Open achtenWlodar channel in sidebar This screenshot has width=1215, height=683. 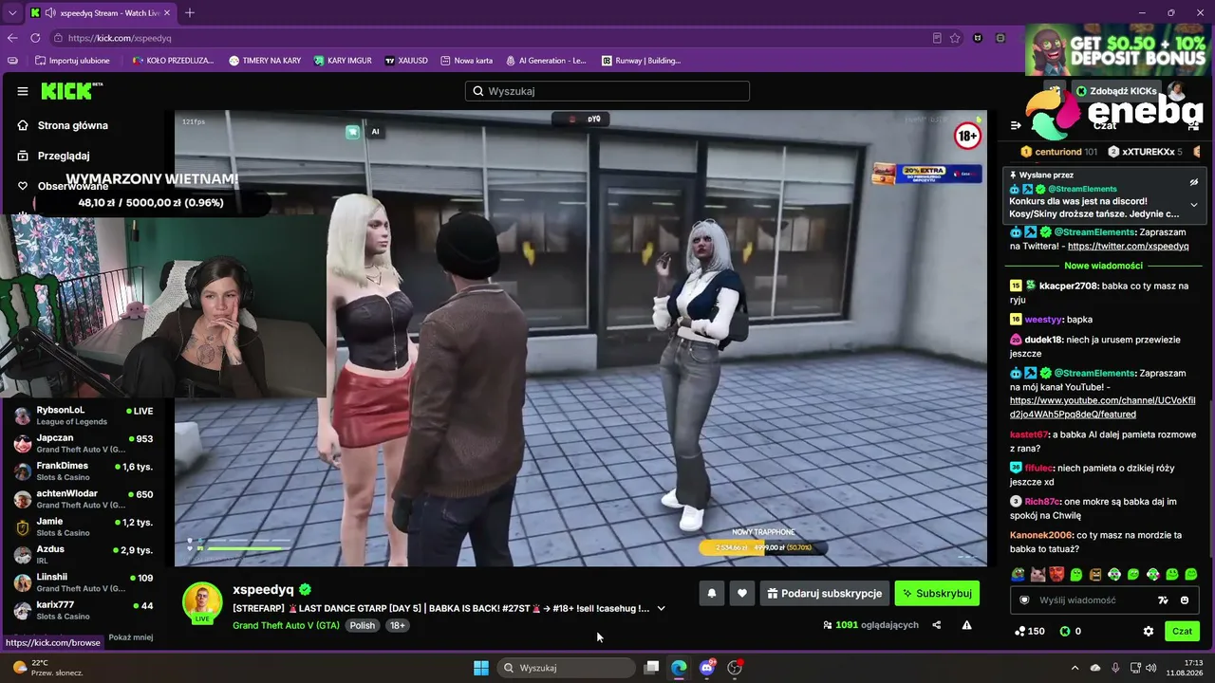pos(84,499)
